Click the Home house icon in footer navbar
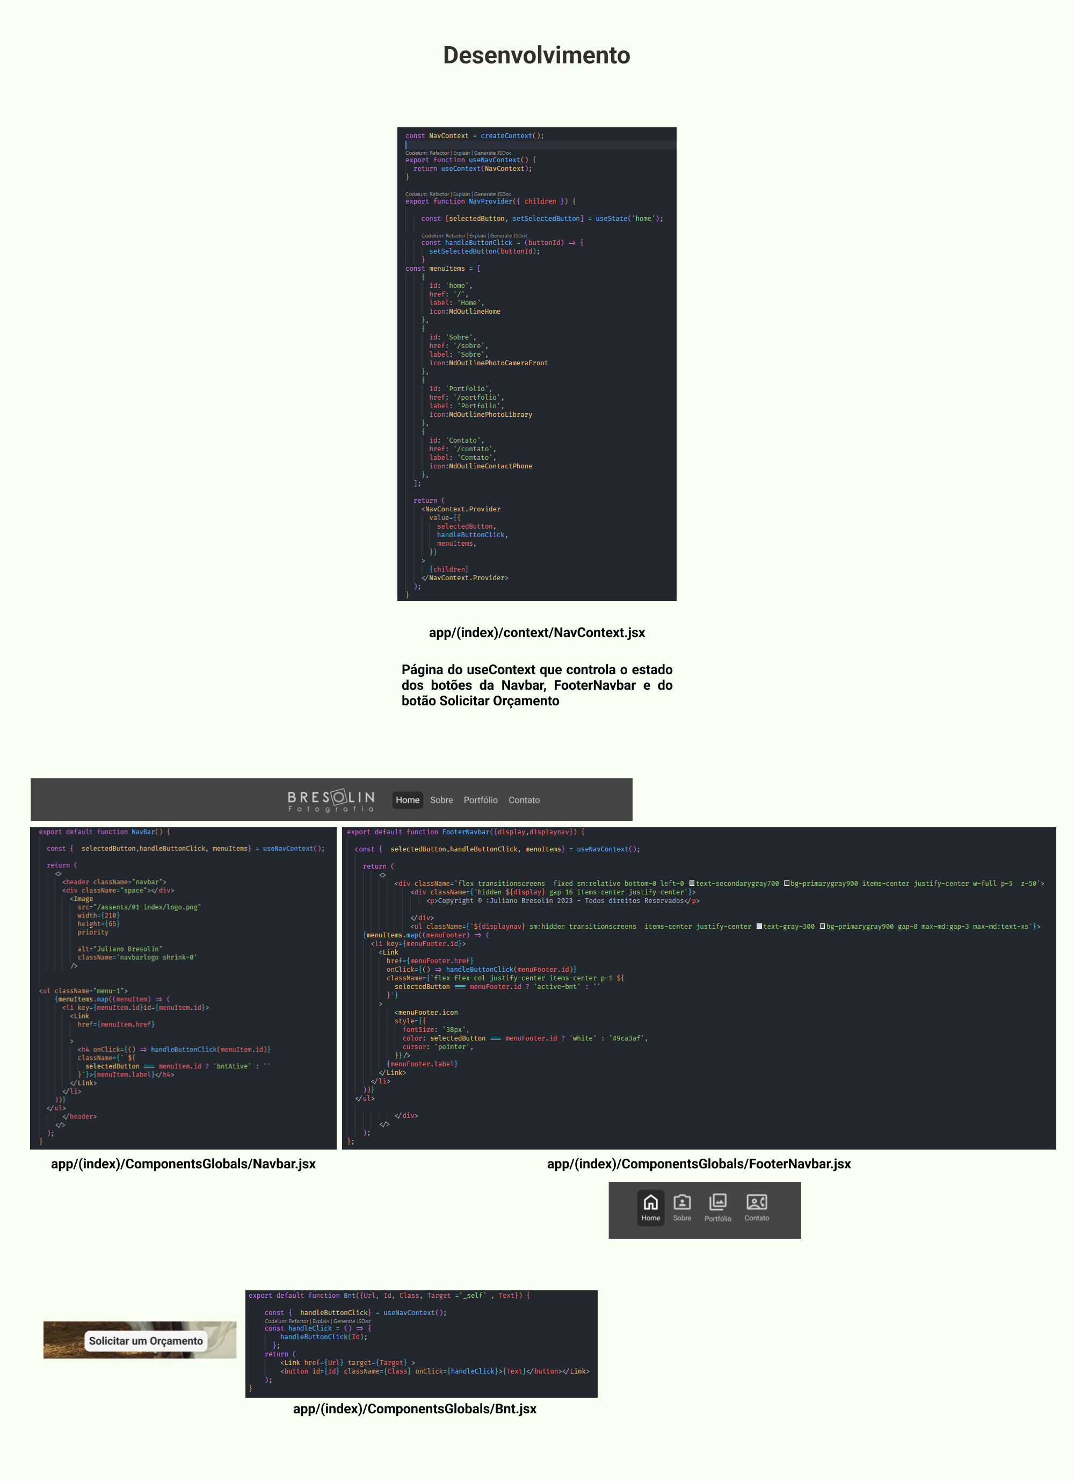The image size is (1074, 1481). [x=650, y=1202]
